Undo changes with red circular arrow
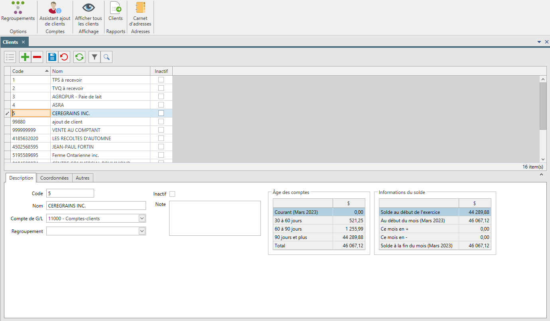The image size is (550, 321). (64, 57)
